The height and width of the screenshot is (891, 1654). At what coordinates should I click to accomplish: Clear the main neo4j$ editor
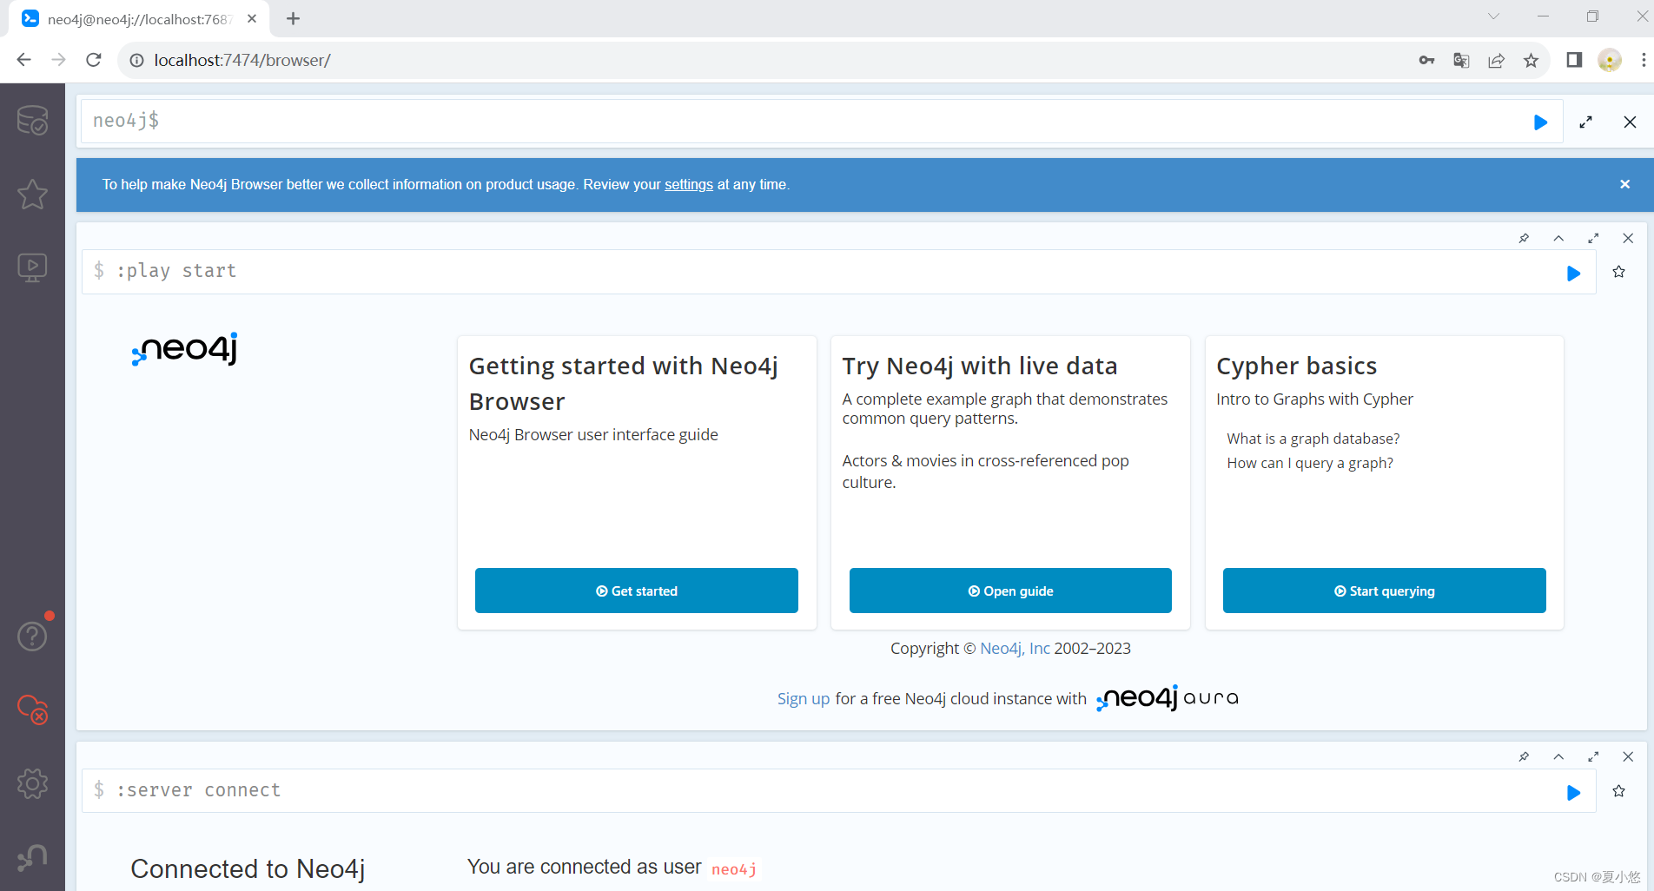coord(1630,122)
